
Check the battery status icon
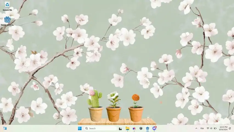pyautogui.click(x=215, y=128)
